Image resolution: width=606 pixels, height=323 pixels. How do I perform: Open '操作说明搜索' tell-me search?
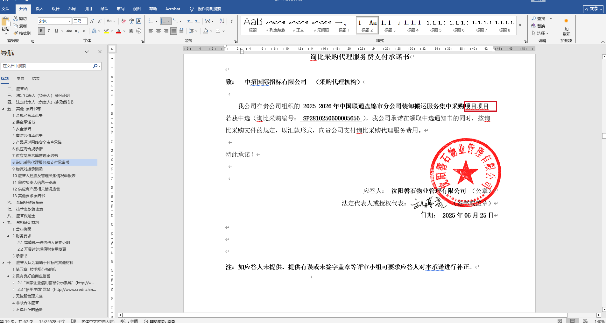[205, 9]
